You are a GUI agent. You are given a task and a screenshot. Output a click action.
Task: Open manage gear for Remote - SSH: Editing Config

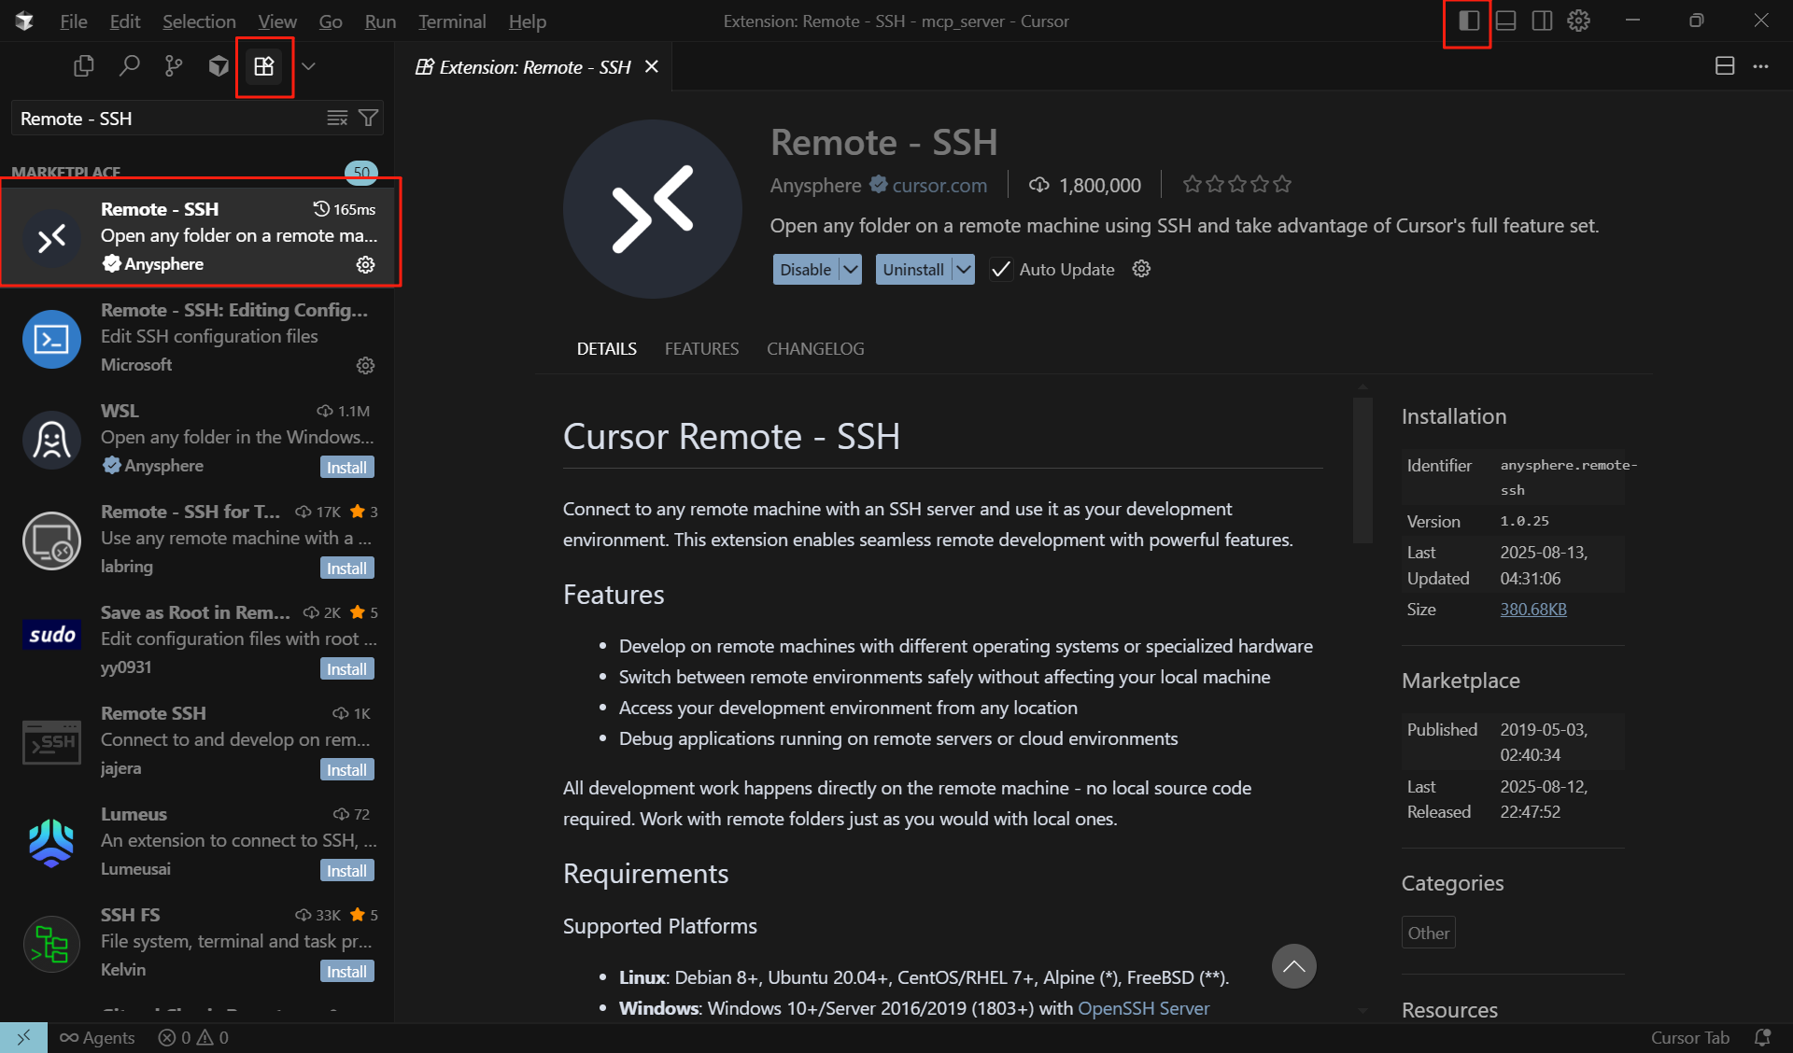pos(365,365)
